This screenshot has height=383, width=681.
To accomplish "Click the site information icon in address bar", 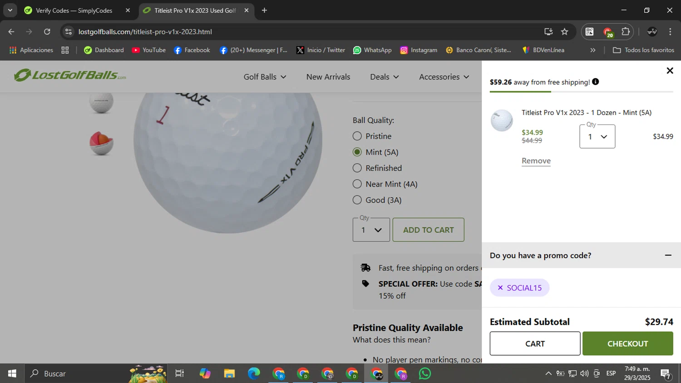I will [69, 31].
